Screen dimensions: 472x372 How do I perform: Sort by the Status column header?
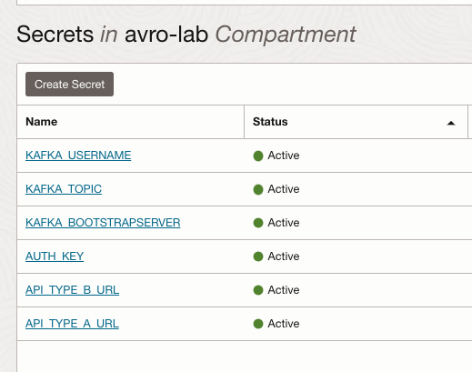pyautogui.click(x=270, y=122)
